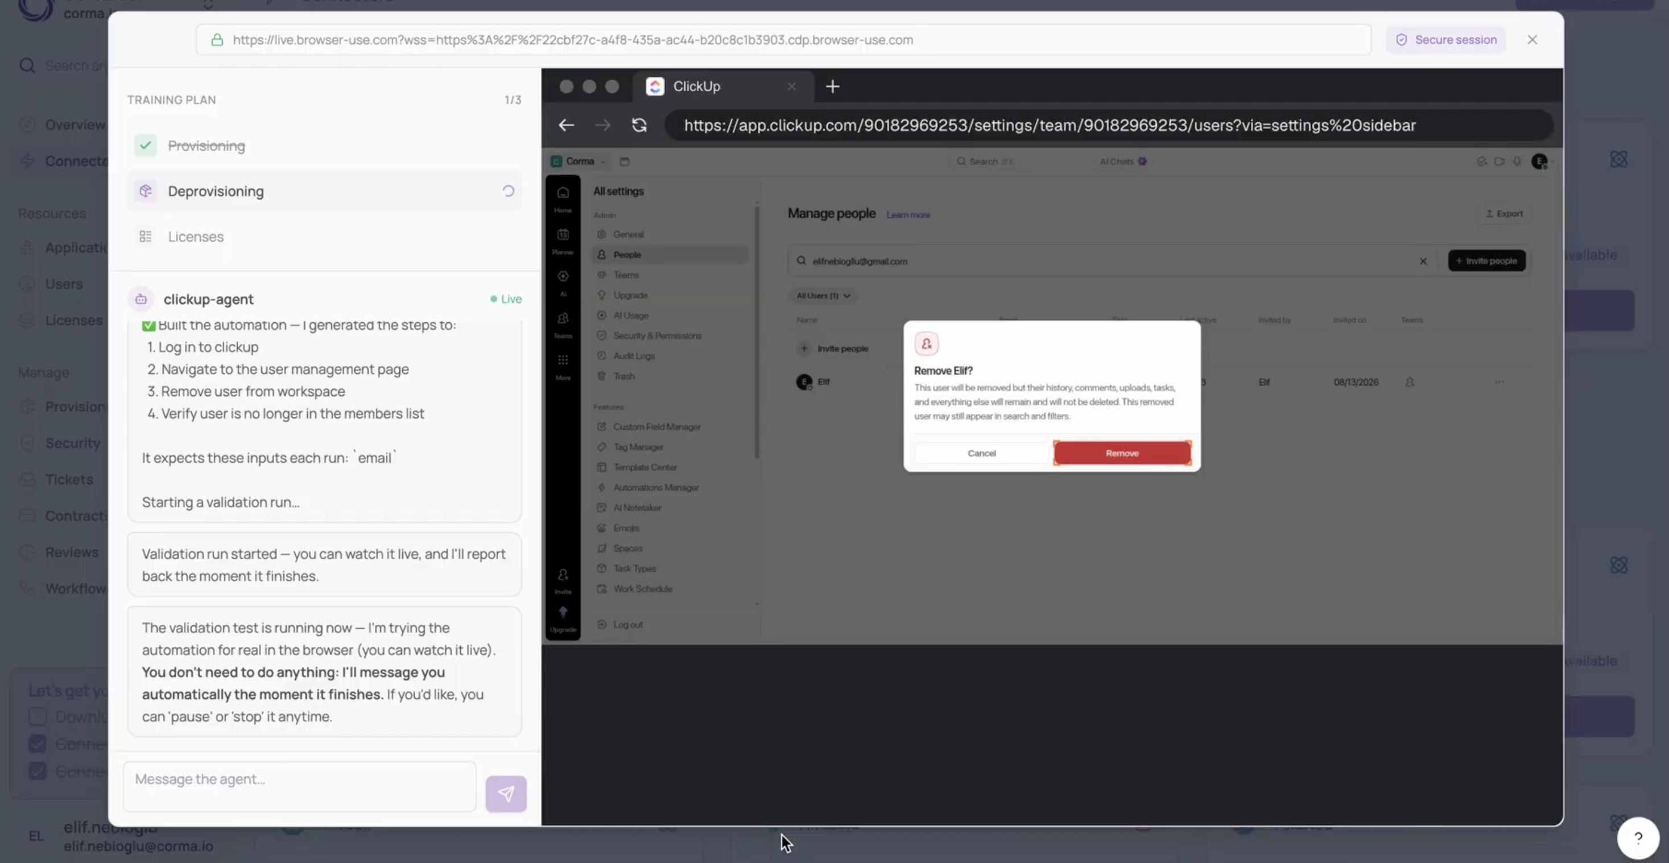Go back in the embedded ClickUp browser
The height and width of the screenshot is (863, 1669).
click(x=566, y=125)
